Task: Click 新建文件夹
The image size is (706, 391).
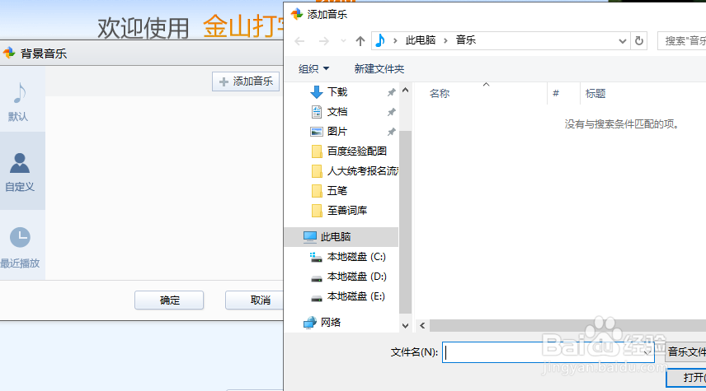Action: coord(379,69)
